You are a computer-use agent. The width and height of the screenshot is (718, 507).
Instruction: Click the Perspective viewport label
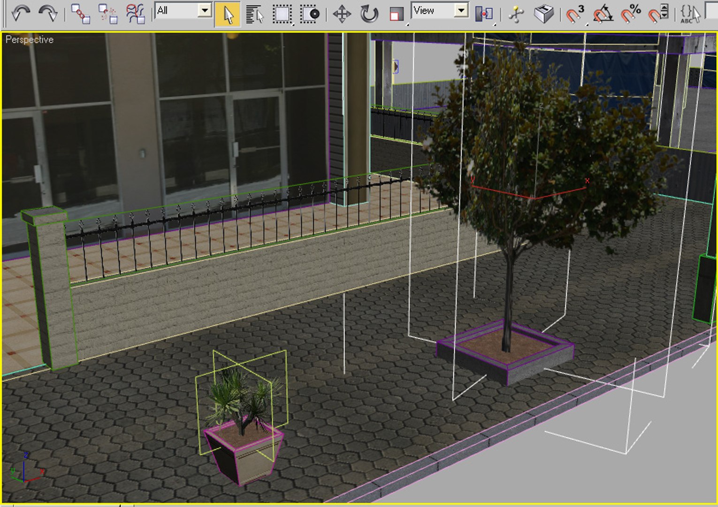(x=29, y=40)
